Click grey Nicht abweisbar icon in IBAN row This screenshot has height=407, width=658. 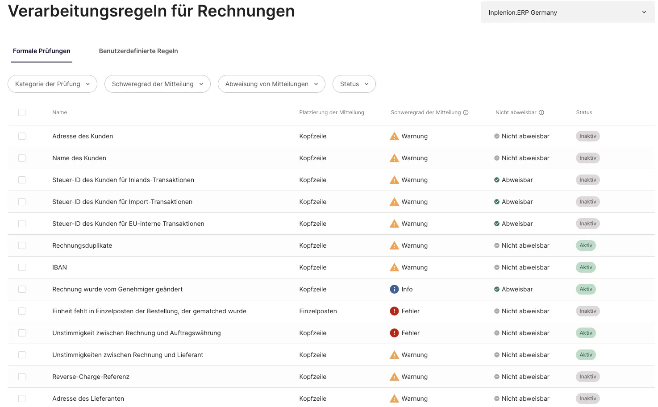pos(496,267)
